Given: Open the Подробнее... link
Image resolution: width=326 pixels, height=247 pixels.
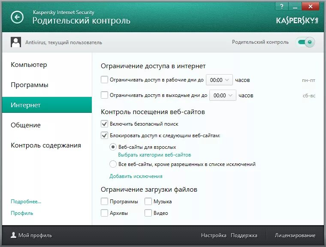Looking at the screenshot, I should 26,202.
